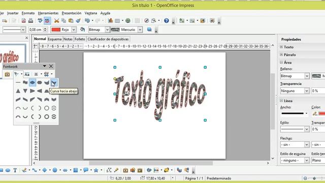Expand the Texto properties section
325x183 pixels.
(281, 47)
